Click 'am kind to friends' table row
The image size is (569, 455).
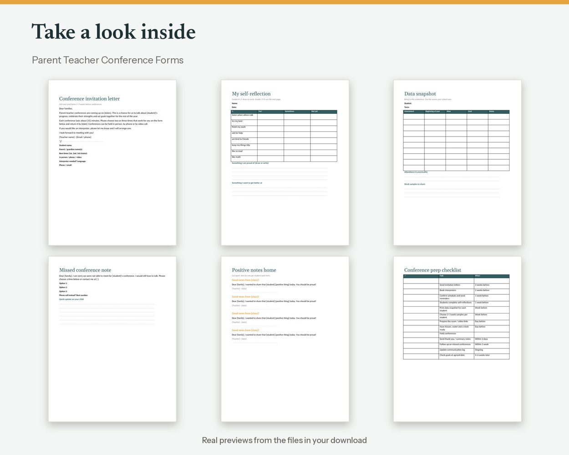tap(284, 141)
